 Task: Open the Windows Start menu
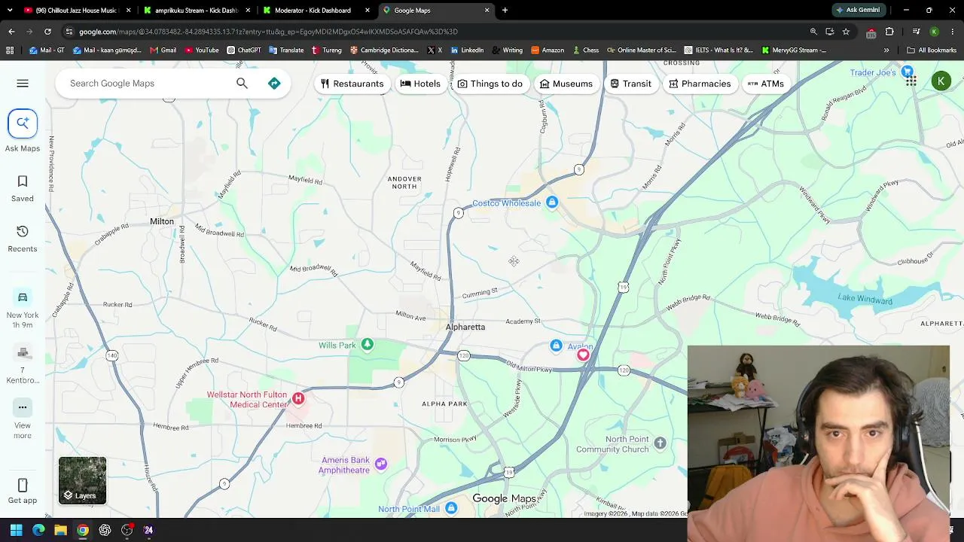point(16,530)
